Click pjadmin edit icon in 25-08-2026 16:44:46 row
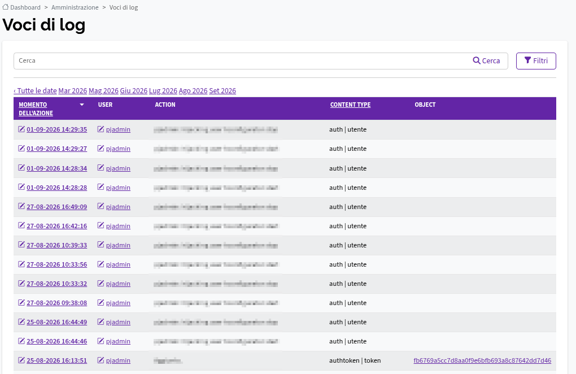 point(101,341)
